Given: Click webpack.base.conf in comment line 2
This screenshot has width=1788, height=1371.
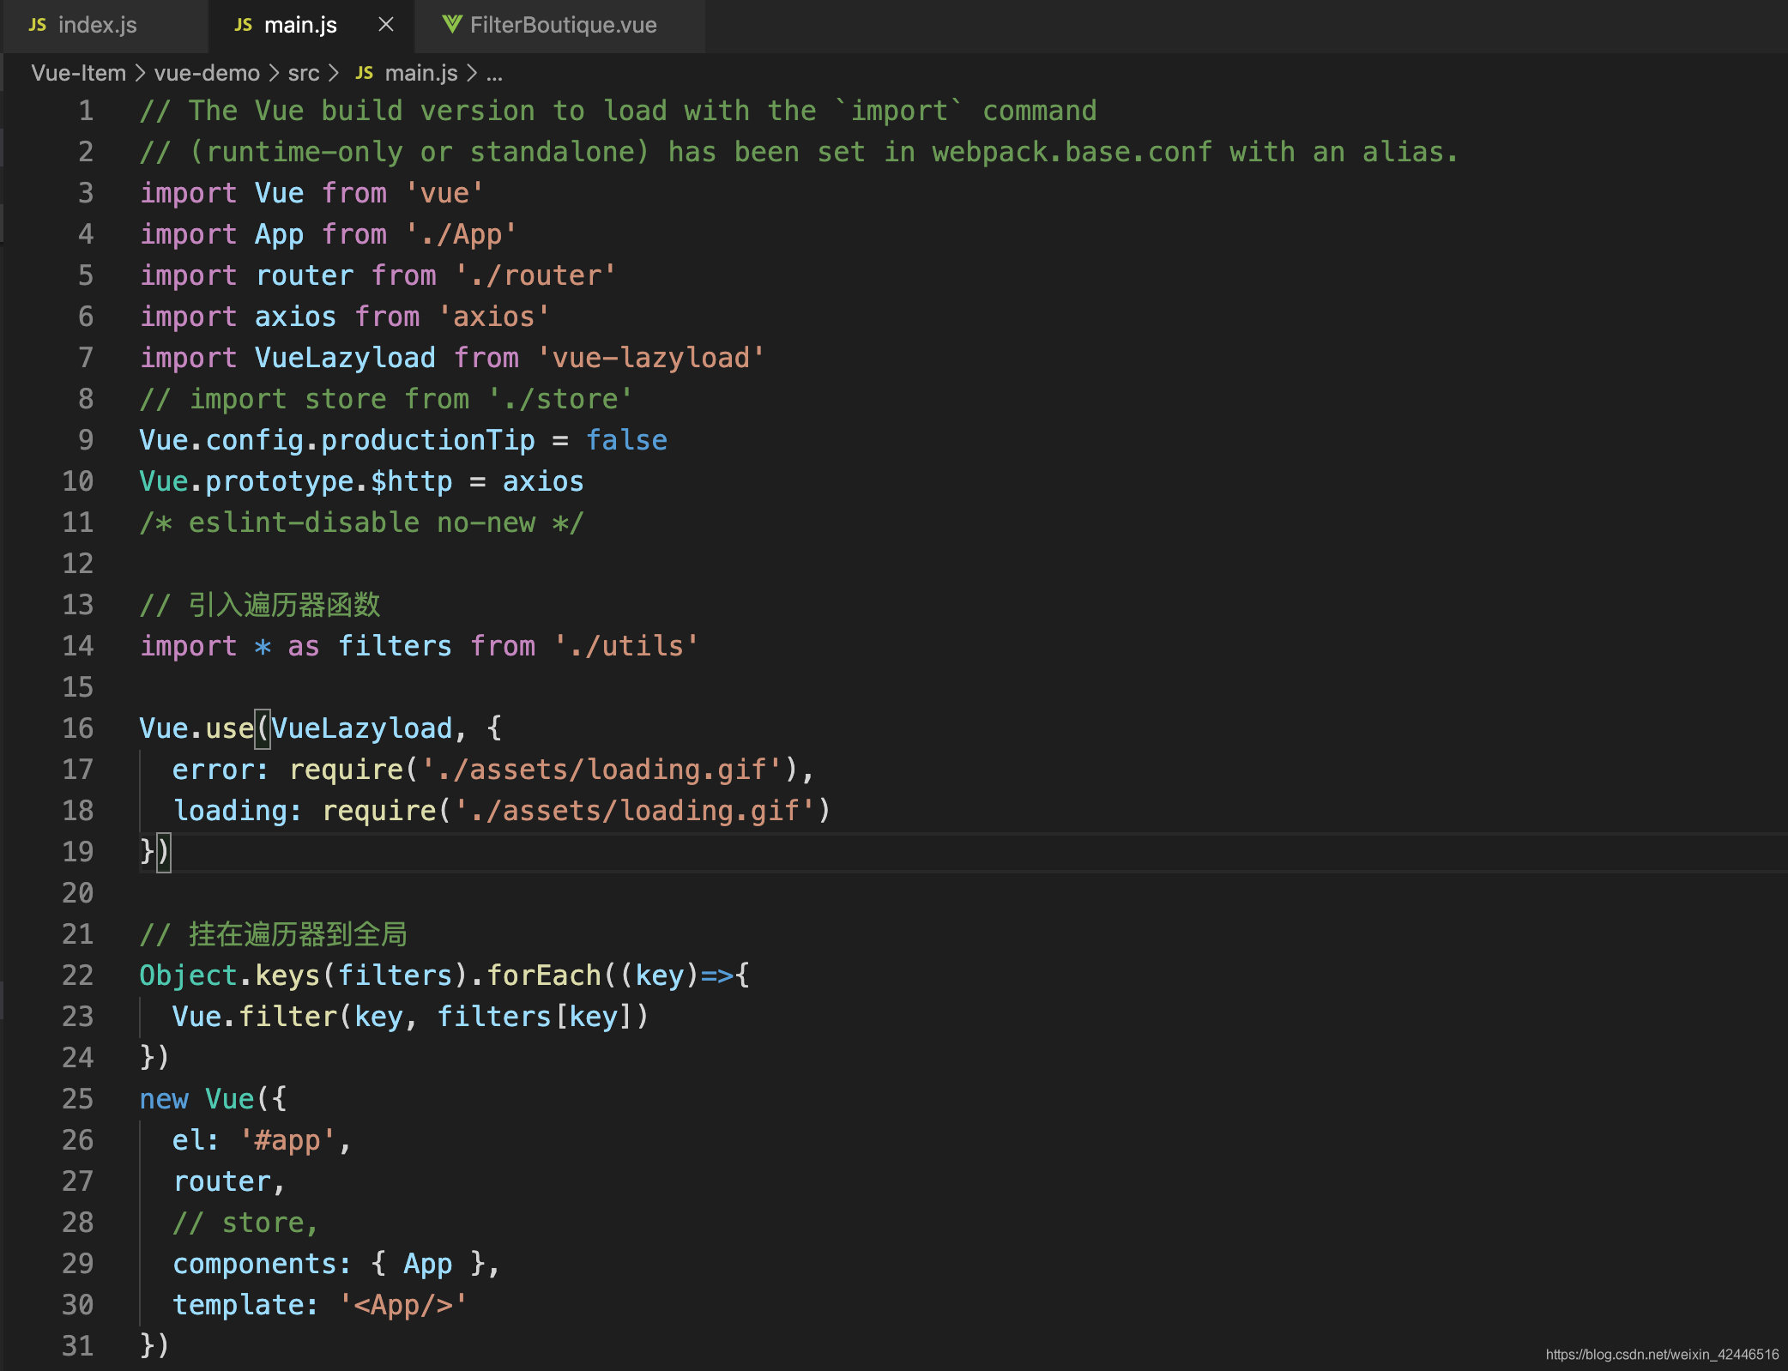Looking at the screenshot, I should pos(1072,152).
